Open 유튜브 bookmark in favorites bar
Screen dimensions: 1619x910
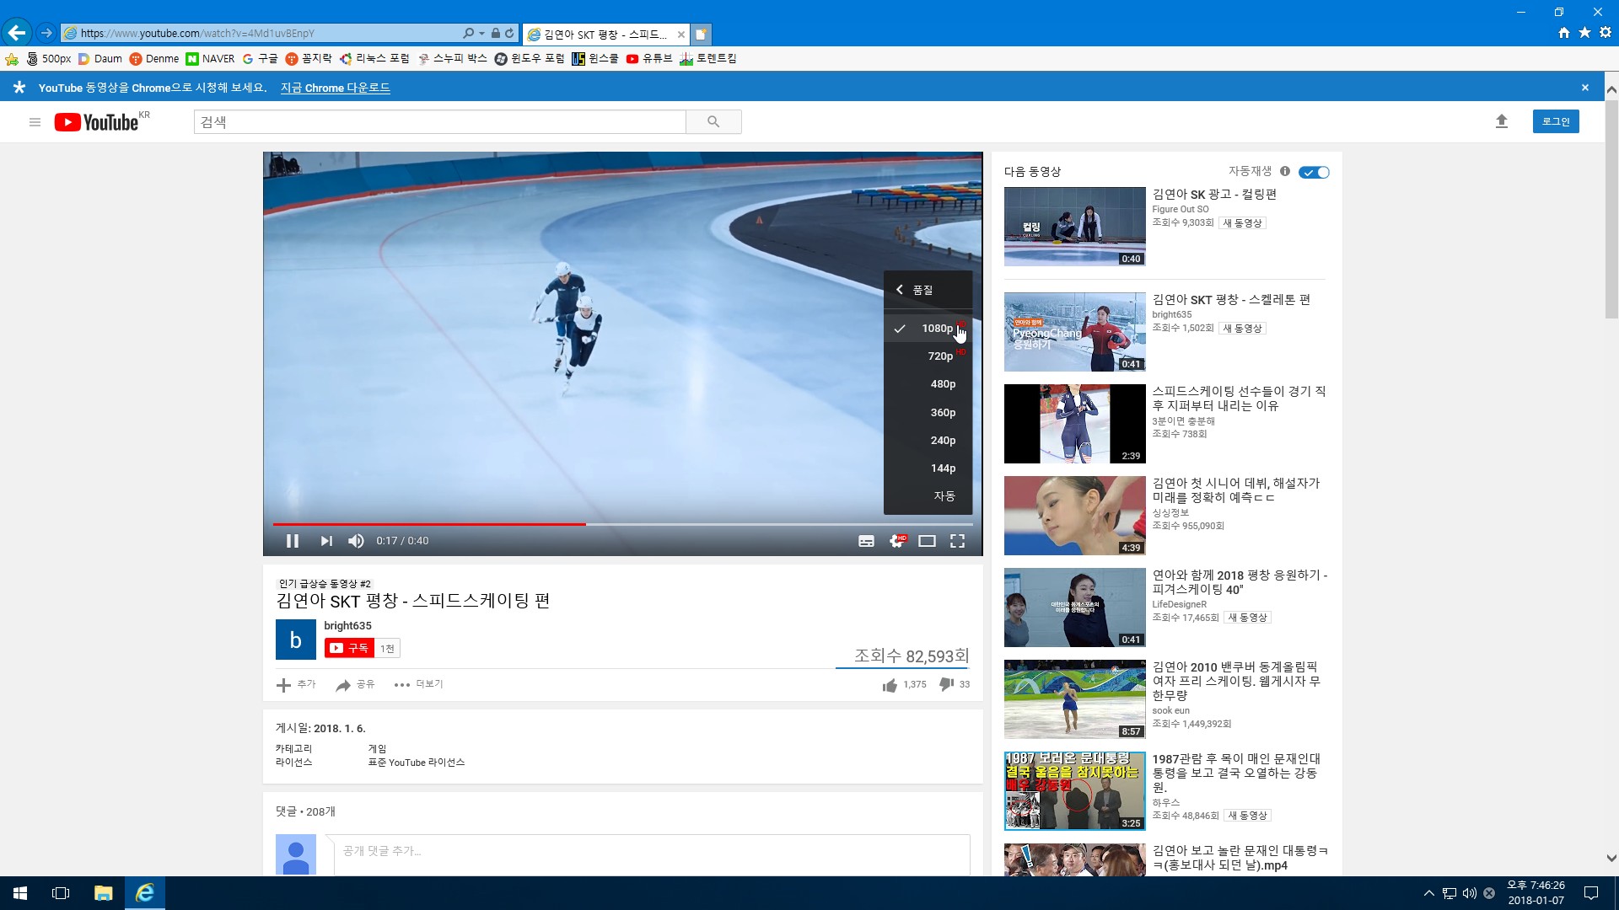649,58
